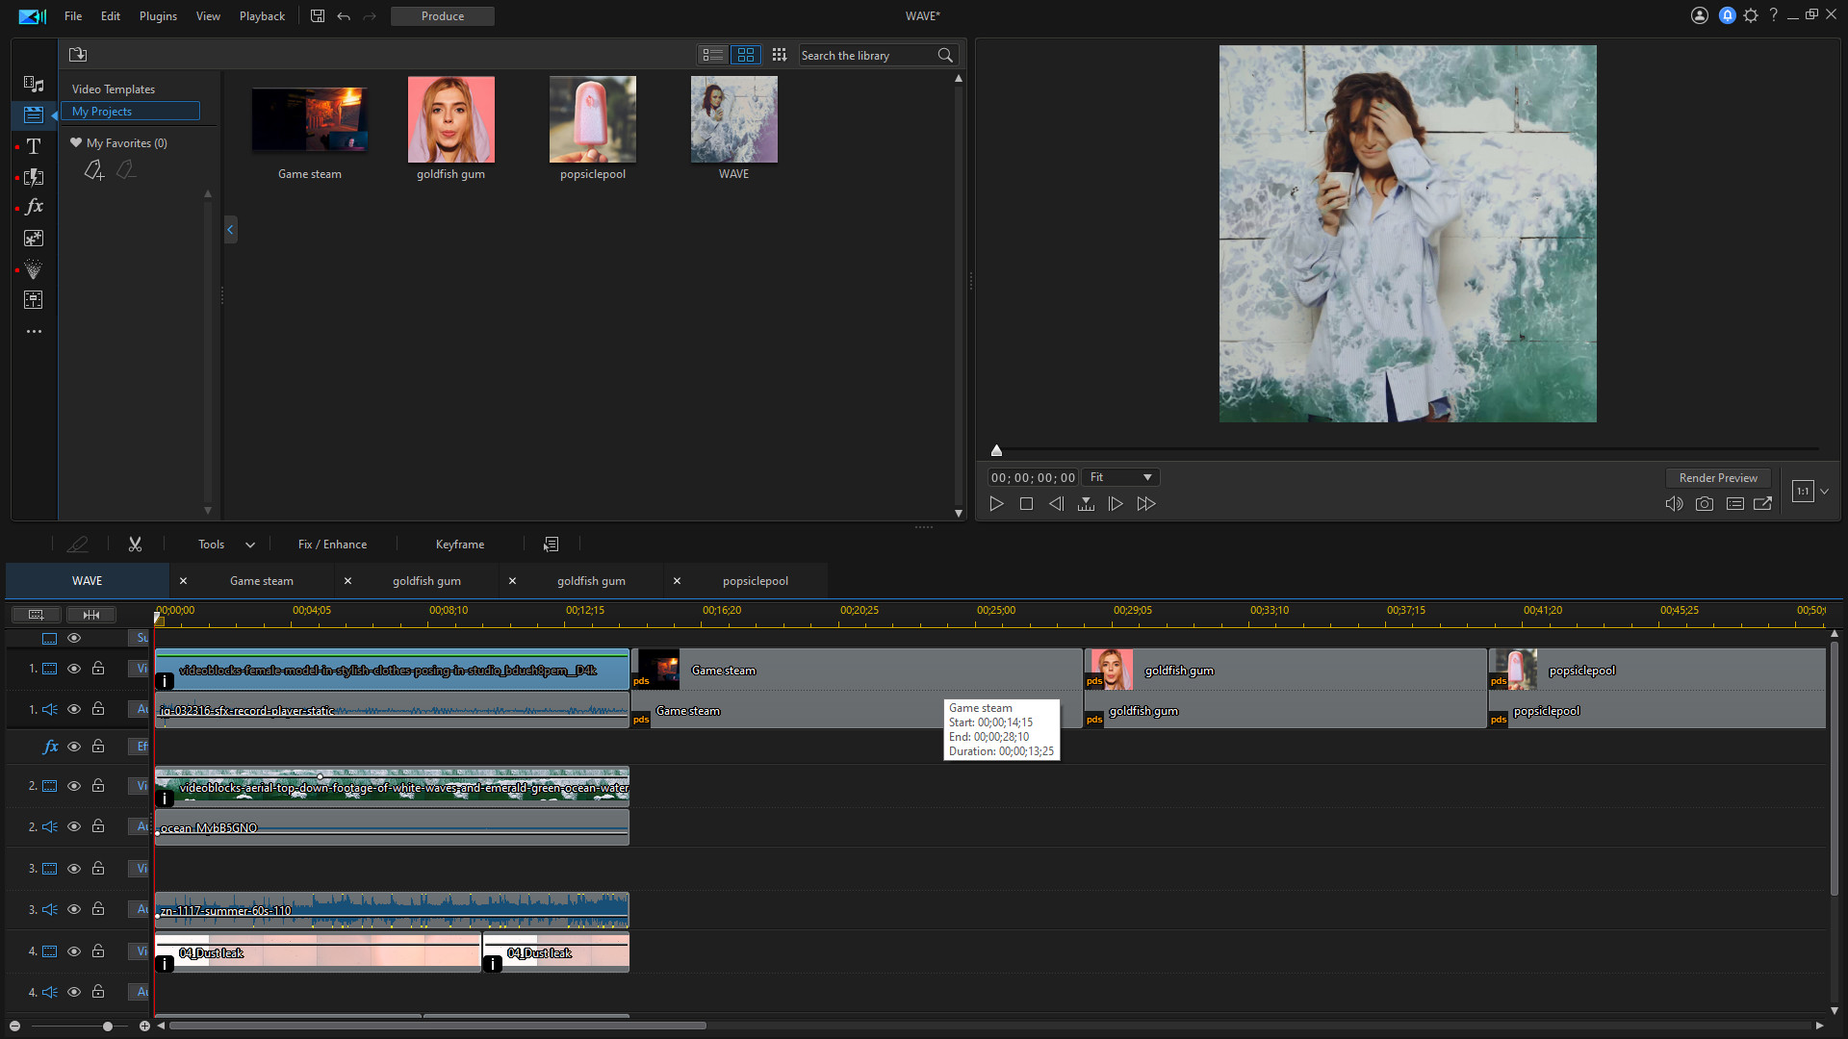Open the Transition Room panel

pyautogui.click(x=34, y=177)
